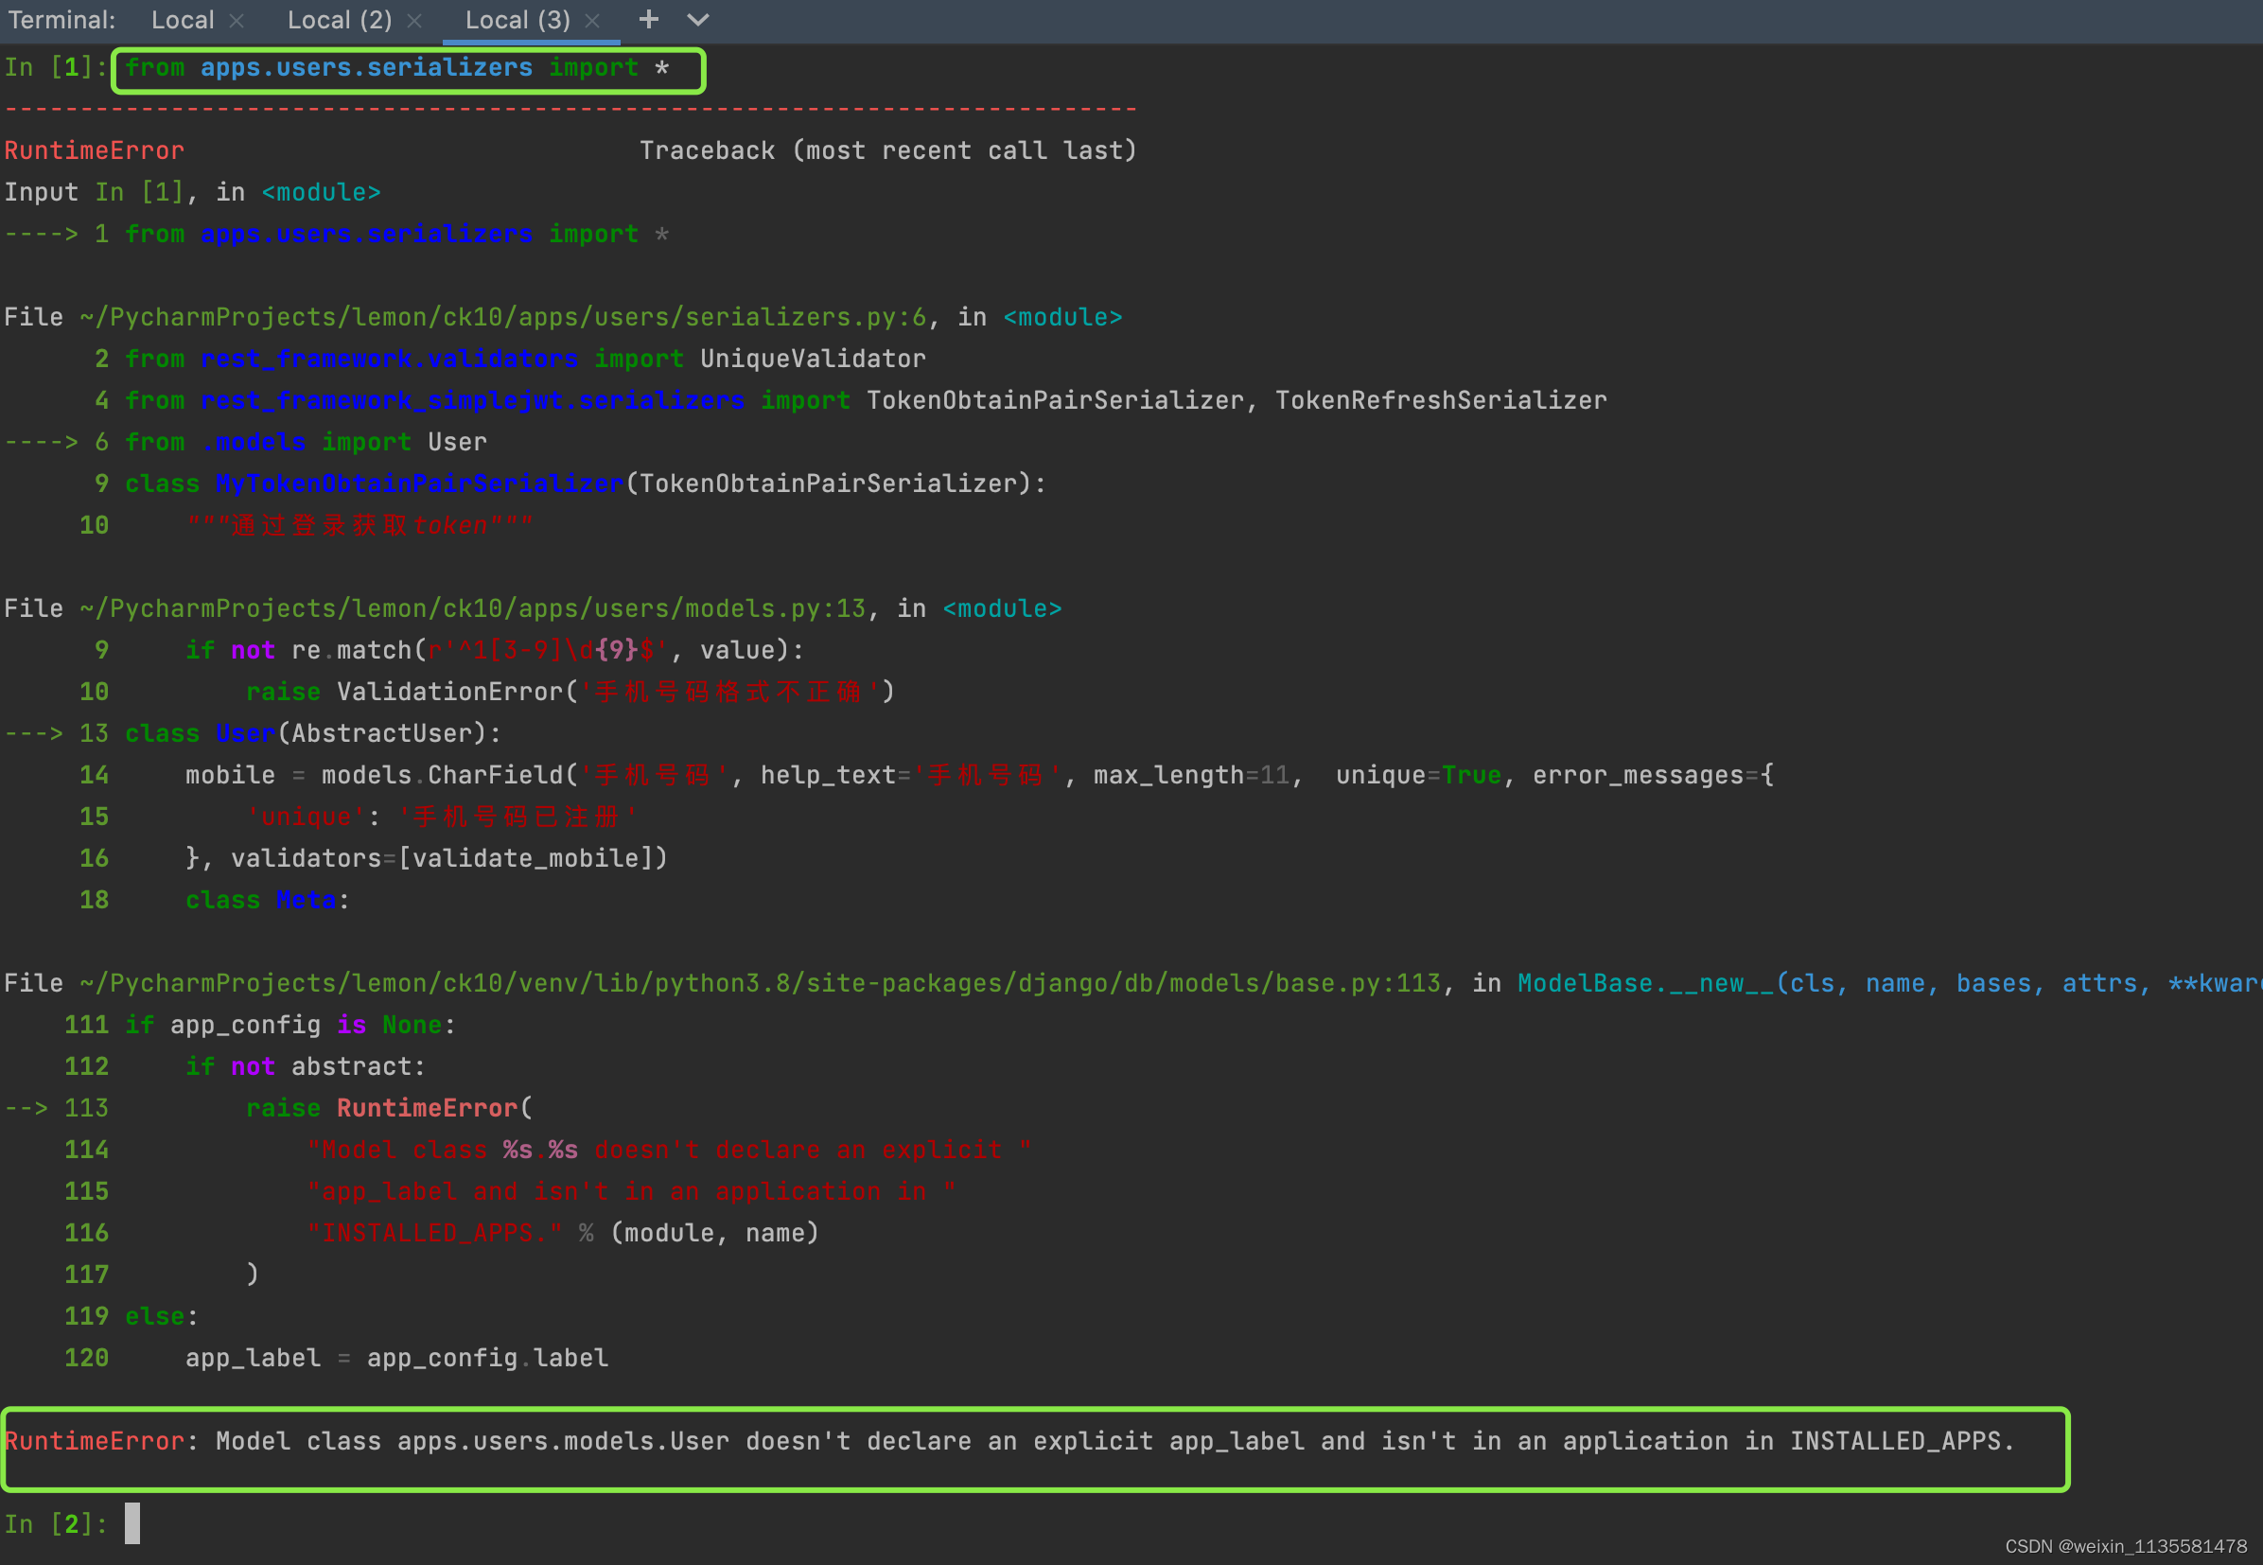The height and width of the screenshot is (1565, 2263).
Task: Click the red RuntimeError traceback header
Action: (x=94, y=150)
